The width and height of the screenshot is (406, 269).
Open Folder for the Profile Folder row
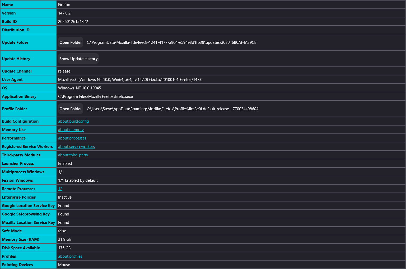point(71,109)
